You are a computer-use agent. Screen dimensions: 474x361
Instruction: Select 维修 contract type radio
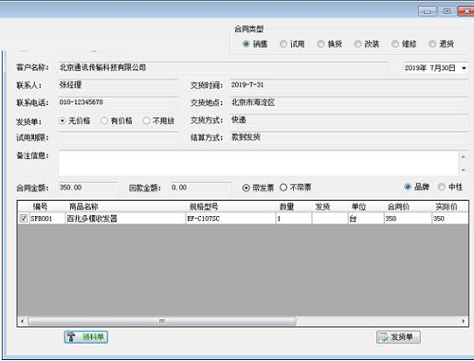pos(395,44)
